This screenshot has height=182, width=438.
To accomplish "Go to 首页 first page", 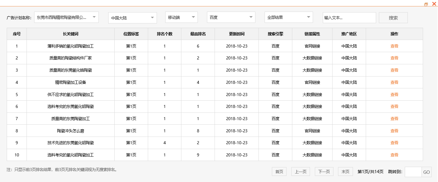I will tap(279, 171).
